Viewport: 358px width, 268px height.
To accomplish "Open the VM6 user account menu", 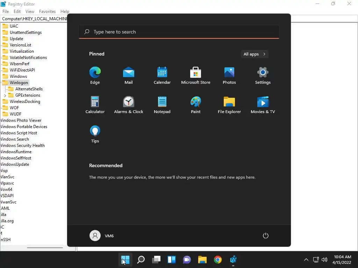I will pyautogui.click(x=102, y=236).
